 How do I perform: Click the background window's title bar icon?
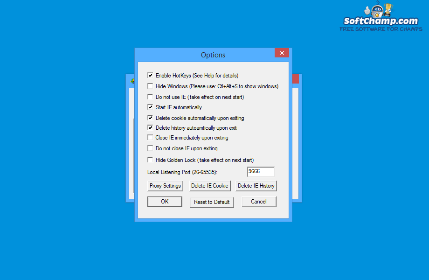tap(132, 81)
